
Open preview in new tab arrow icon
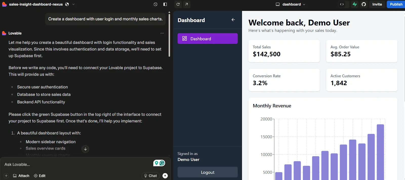187,4
